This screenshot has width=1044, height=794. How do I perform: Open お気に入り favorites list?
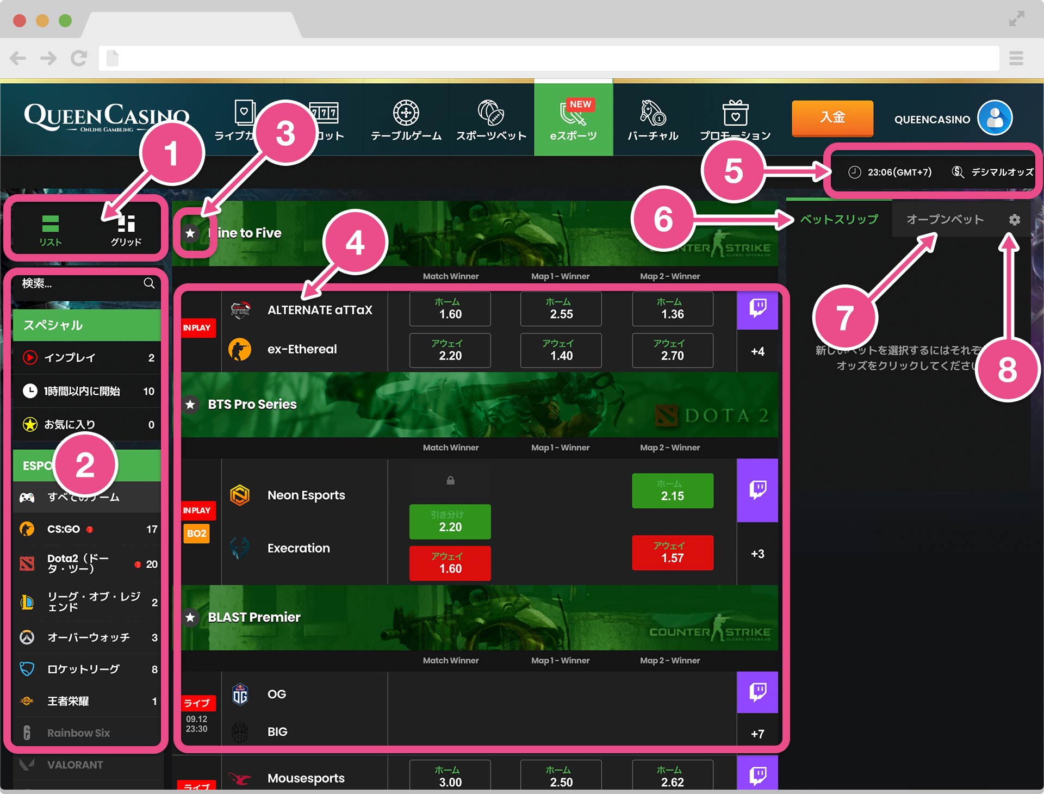pos(86,424)
